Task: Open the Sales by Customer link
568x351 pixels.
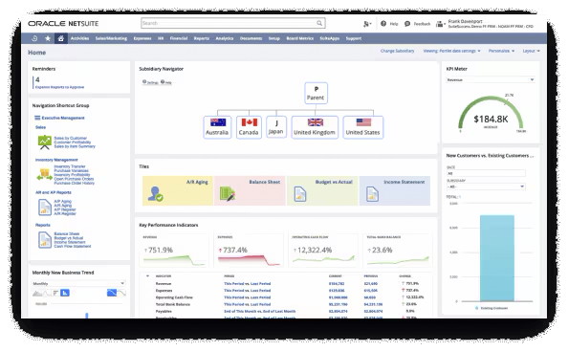Action: coord(70,138)
